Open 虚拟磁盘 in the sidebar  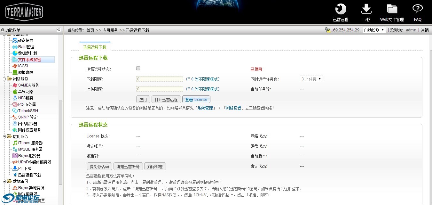pos(26,72)
